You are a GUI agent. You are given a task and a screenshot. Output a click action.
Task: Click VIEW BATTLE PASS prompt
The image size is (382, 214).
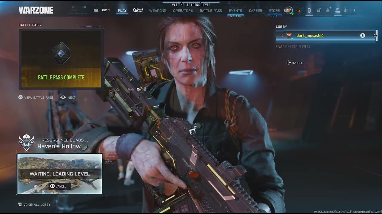click(36, 97)
